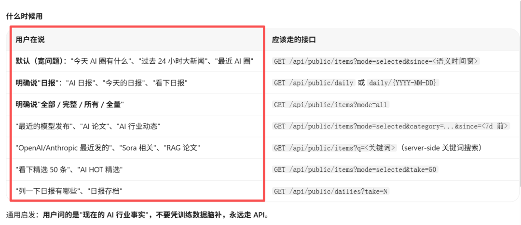Click the GET /api/public/daily code snippet
521x225 pixels.
coord(314,83)
